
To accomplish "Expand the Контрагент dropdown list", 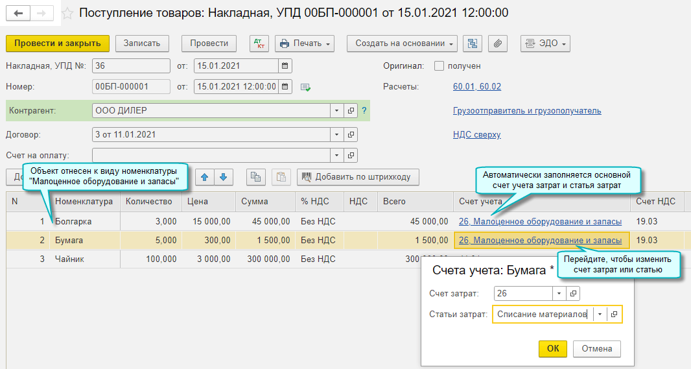I will (336, 110).
